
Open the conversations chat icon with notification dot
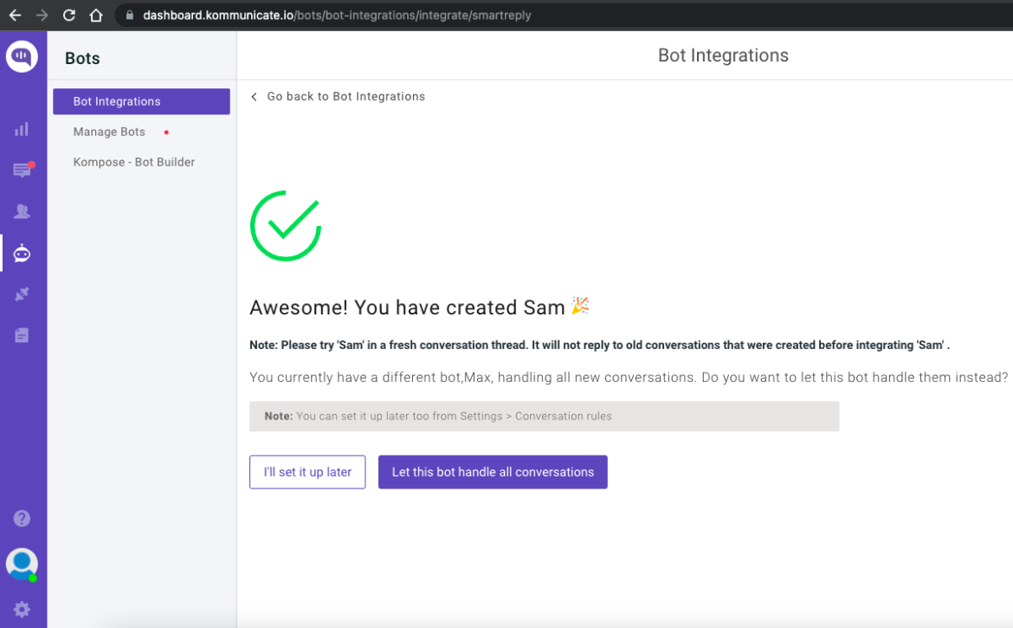point(22,170)
